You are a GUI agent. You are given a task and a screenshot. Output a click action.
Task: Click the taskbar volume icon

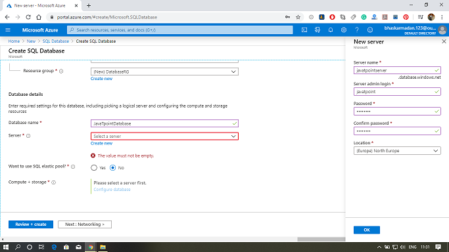[x=402, y=247]
